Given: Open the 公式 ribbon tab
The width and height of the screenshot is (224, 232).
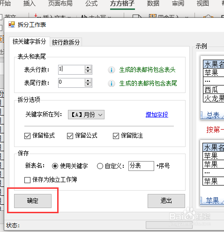Looking at the screenshot, I should tap(91, 3).
